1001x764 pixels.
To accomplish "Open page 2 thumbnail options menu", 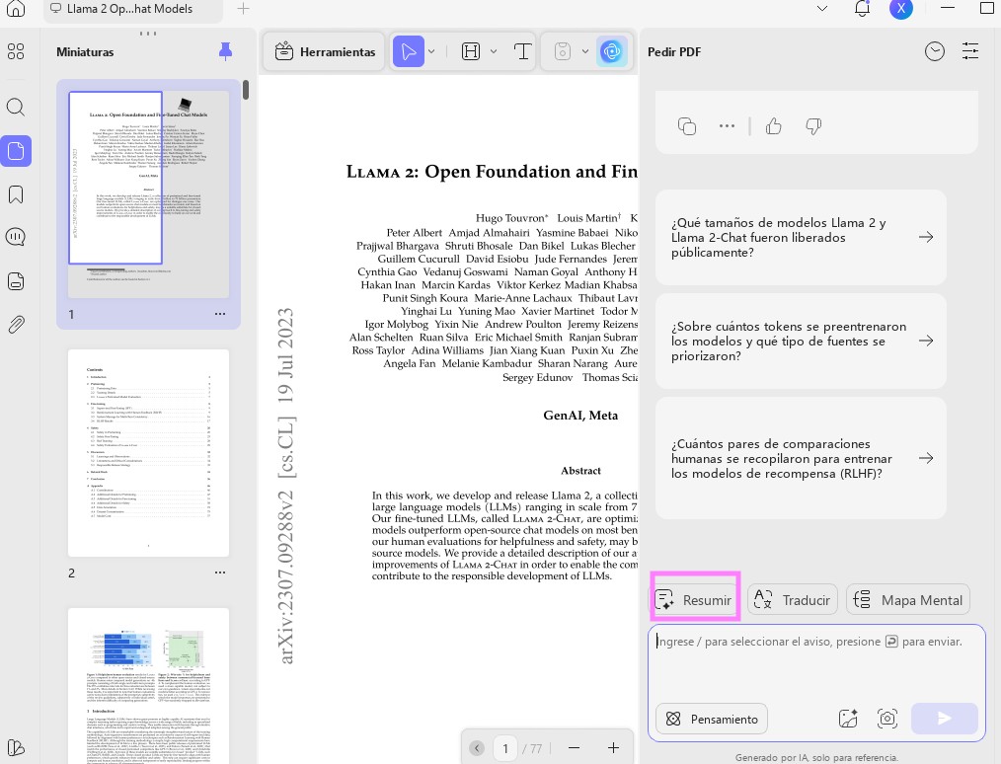I will 219,573.
